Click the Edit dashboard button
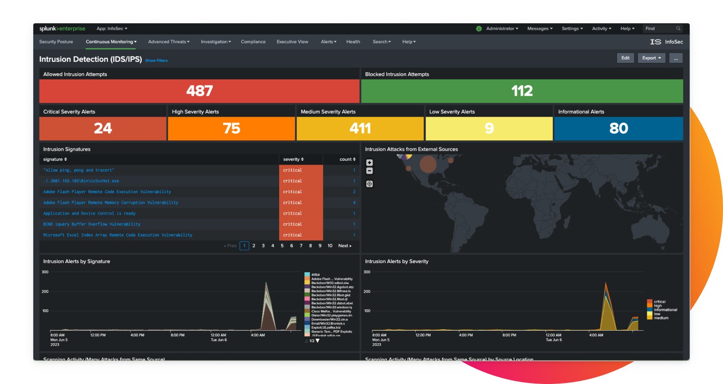 (x=625, y=58)
